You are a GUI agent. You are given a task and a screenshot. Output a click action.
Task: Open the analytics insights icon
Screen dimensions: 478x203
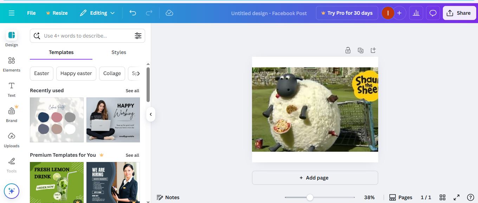pyautogui.click(x=416, y=13)
